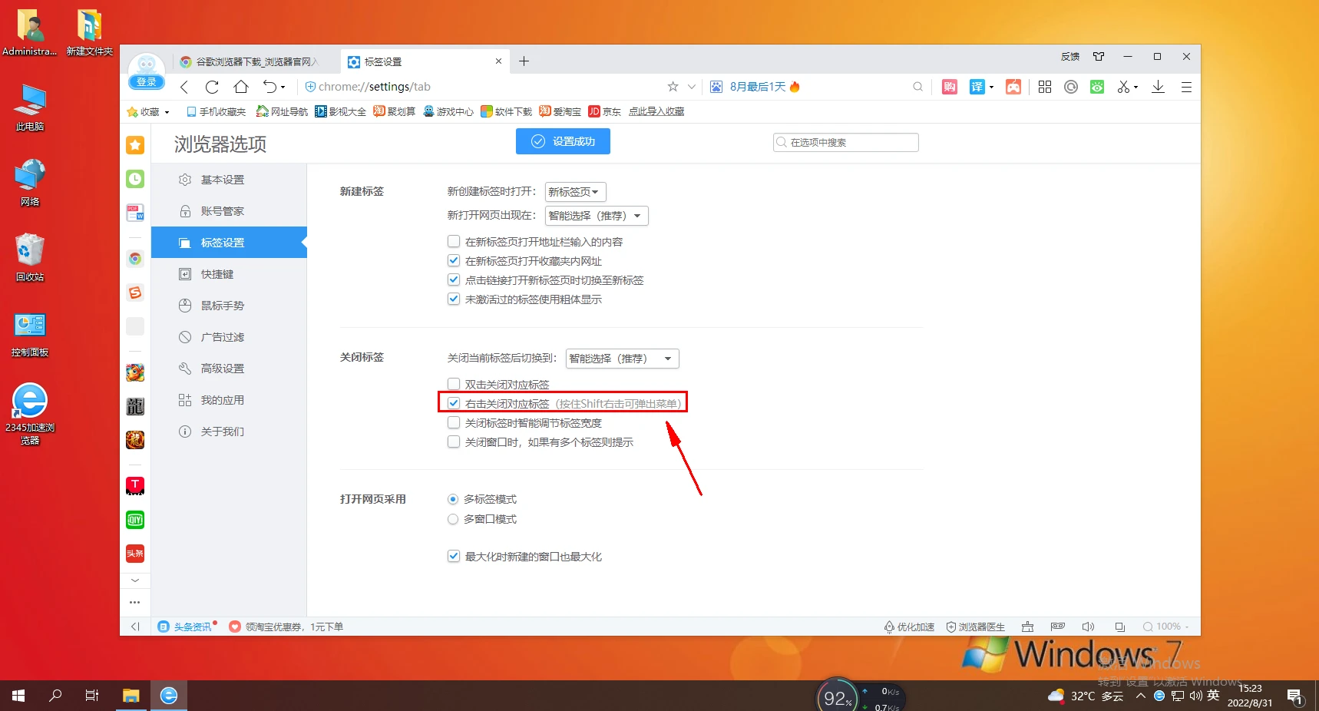This screenshot has height=711, width=1319.
Task: Open history clock in left sidebar
Action: point(135,179)
